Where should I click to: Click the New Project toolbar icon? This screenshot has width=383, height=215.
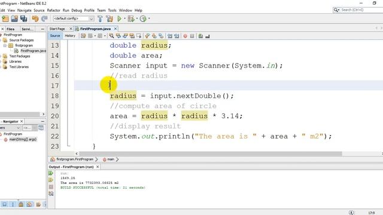pos(5,19)
